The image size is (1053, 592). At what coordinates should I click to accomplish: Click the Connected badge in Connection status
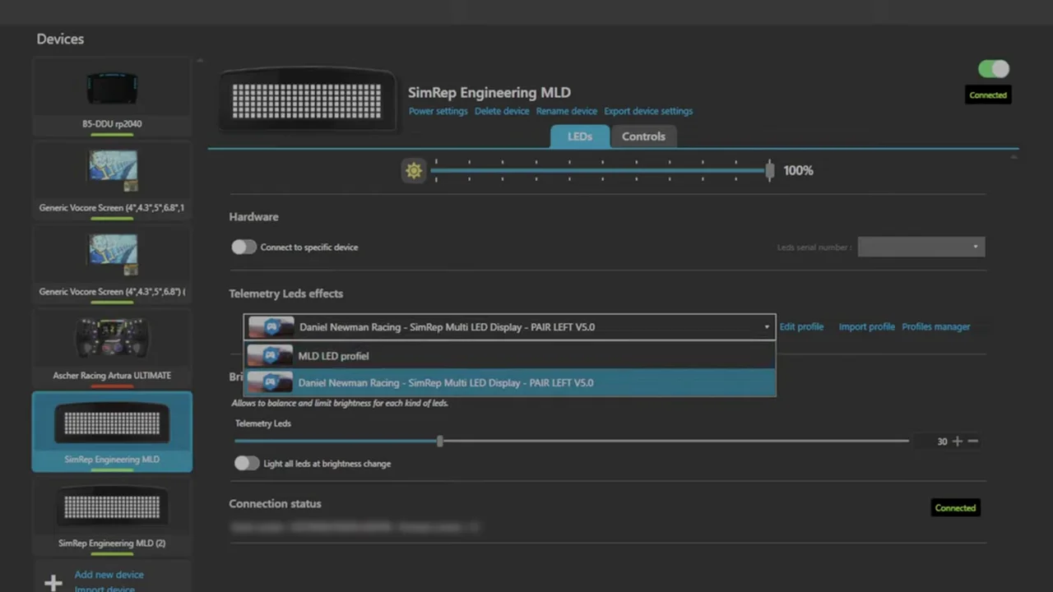click(x=955, y=508)
